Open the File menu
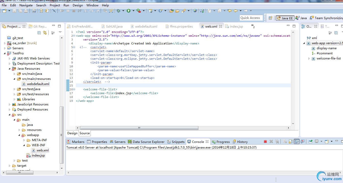343x183 pixels. point(4,5)
